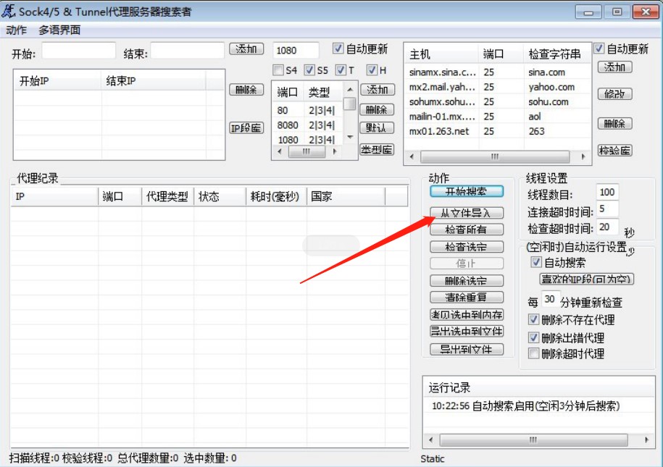The width and height of the screenshot is (663, 467).
Task: Click the 喜欢的IP段(可为空) button
Action: pos(587,279)
